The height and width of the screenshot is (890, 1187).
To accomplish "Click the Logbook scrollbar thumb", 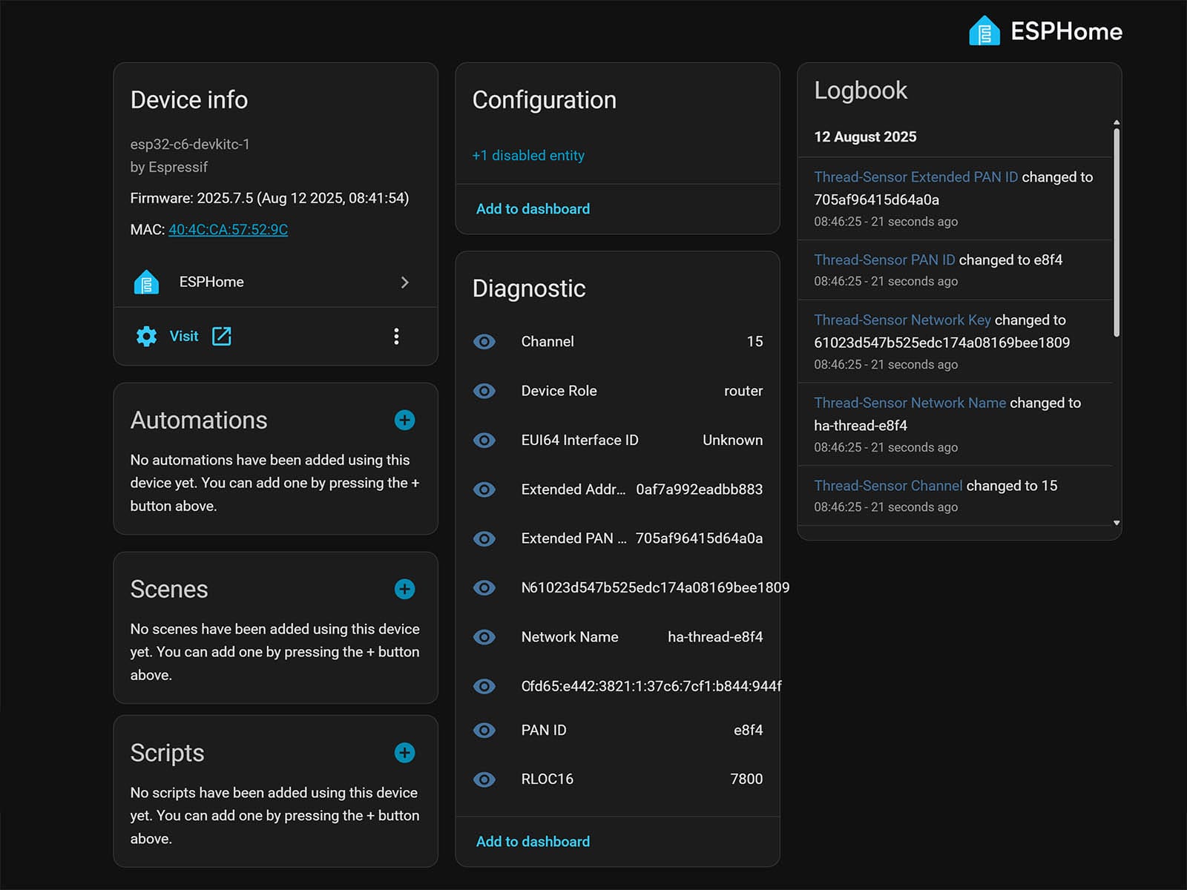I will click(1117, 231).
